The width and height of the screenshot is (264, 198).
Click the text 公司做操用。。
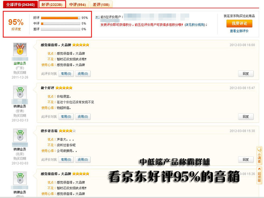[67, 151]
